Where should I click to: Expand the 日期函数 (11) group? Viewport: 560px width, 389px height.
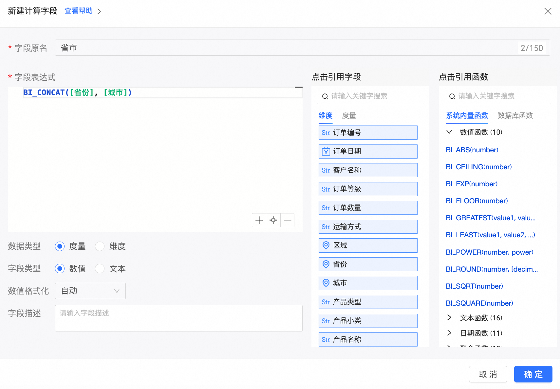[449, 333]
